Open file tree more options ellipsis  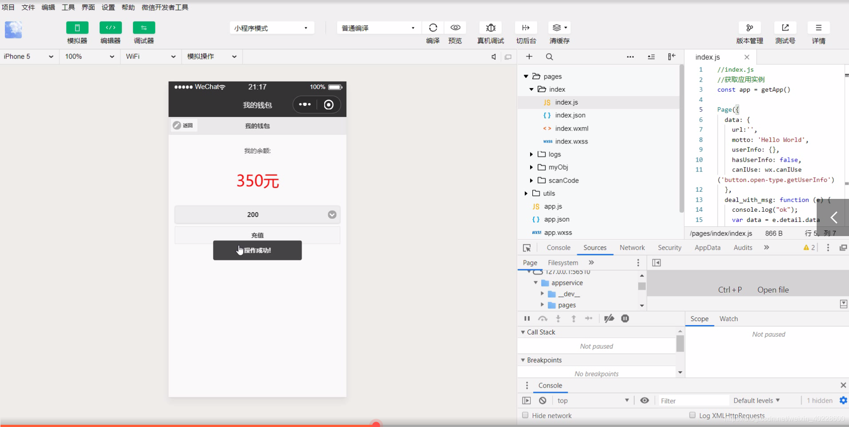[x=630, y=57]
